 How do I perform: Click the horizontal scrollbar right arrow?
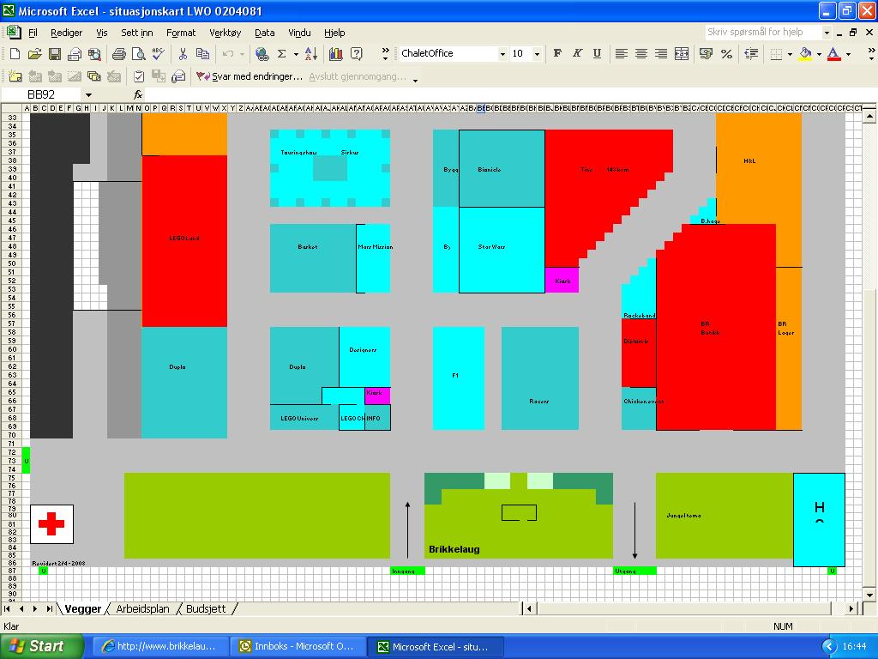click(851, 608)
